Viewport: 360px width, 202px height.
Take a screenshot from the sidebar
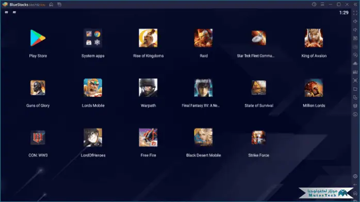355,80
